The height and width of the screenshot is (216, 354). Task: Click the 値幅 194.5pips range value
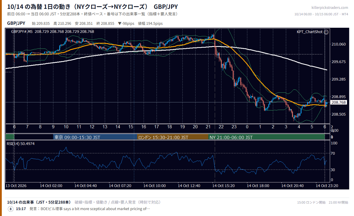(x=150, y=24)
